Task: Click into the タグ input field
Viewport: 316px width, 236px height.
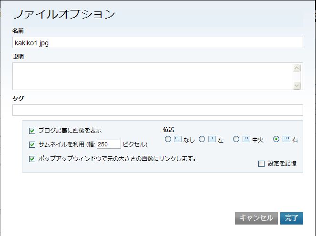Action: [x=158, y=110]
